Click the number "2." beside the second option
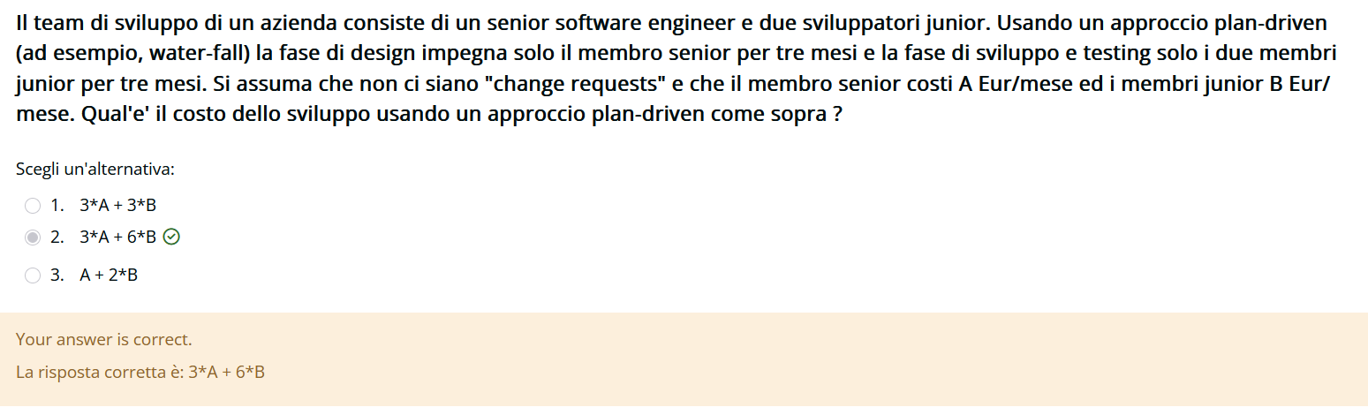The width and height of the screenshot is (1368, 415). coord(57,237)
